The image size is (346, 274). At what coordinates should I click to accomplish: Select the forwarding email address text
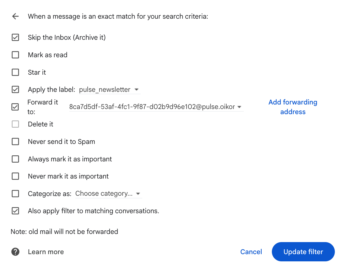point(152,107)
